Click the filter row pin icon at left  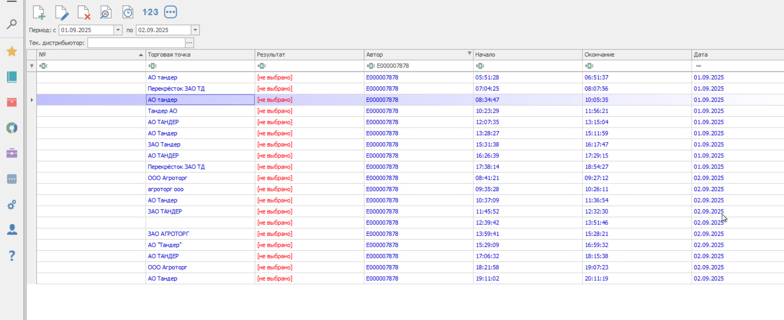coord(32,66)
